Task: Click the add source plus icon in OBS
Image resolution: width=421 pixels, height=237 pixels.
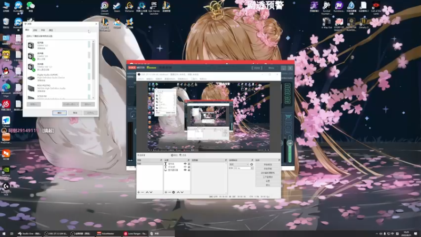Action: click(x=166, y=192)
